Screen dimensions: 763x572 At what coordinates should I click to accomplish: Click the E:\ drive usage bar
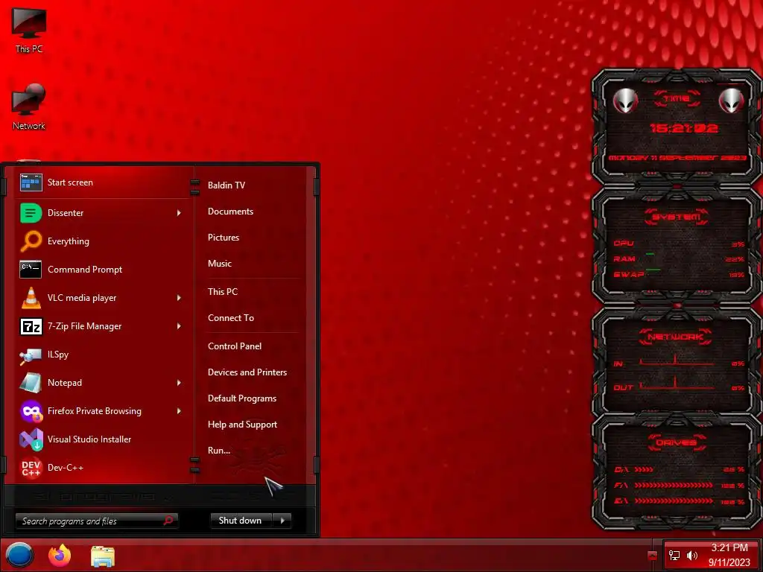(674, 500)
